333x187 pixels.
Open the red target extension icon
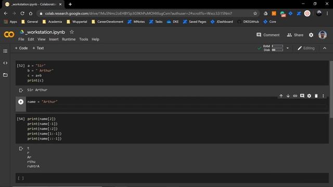pos(307,14)
